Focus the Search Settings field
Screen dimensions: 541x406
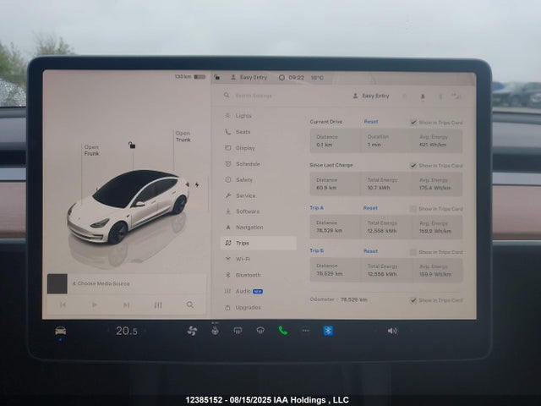pyautogui.click(x=254, y=96)
